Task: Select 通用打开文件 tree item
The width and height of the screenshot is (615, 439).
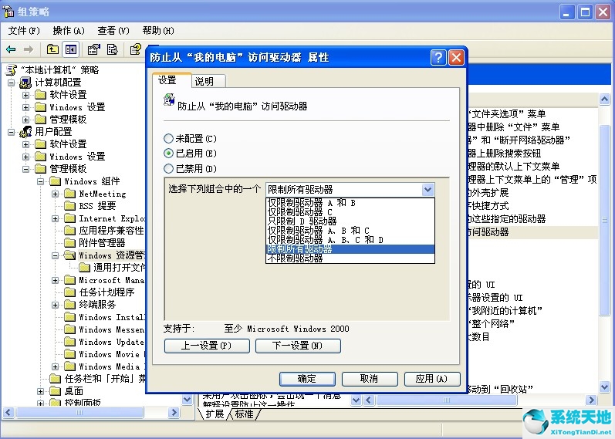Action: pos(119,268)
